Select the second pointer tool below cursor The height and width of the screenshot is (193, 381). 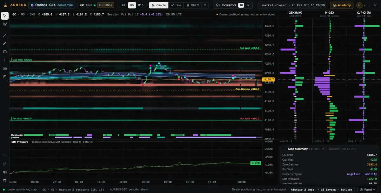point(5,24)
